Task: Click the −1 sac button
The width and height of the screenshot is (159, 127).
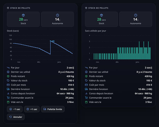Action: pyautogui.click(x=15, y=109)
